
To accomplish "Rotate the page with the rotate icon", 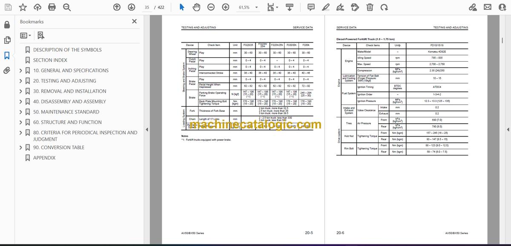I will click(384, 7).
